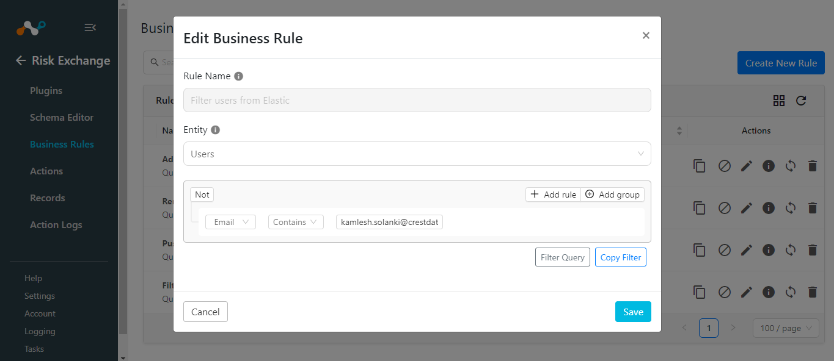
Task: Edit the rule in the row starting "Pu"
Action: pyautogui.click(x=747, y=250)
